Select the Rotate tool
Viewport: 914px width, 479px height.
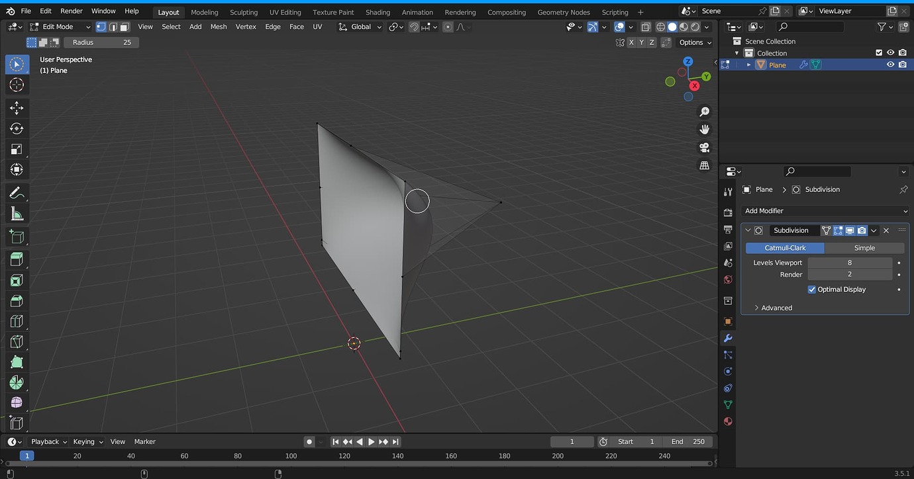pyautogui.click(x=17, y=128)
